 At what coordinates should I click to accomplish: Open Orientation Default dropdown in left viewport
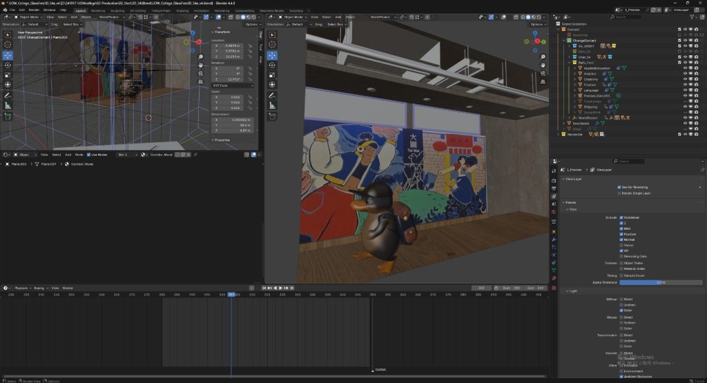pyautogui.click(x=35, y=24)
